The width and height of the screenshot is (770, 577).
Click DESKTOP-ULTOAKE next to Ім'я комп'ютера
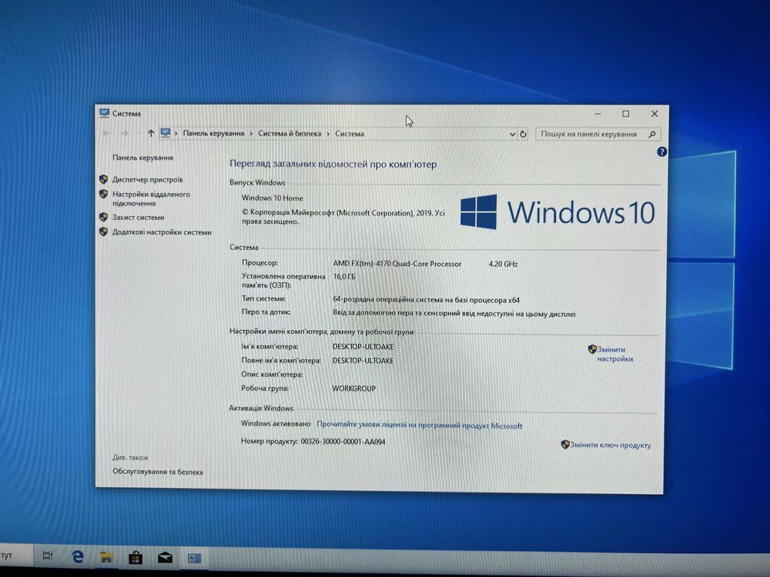tap(363, 346)
